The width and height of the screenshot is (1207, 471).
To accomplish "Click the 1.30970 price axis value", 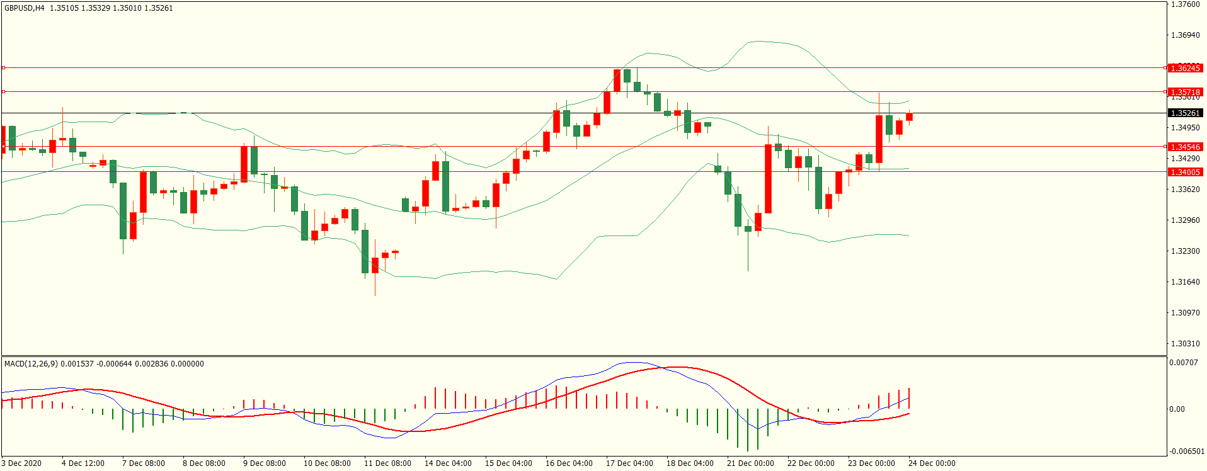I will tap(1185, 313).
